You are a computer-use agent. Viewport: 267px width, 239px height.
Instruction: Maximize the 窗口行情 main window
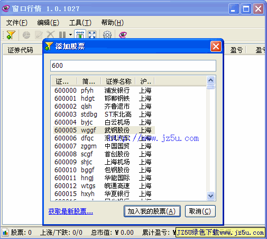pyautogui.click(x=246, y=8)
